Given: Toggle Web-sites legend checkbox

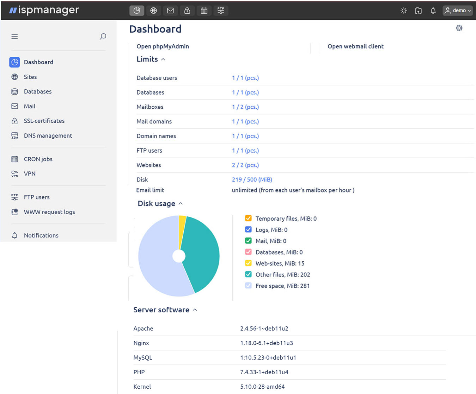Looking at the screenshot, I should [248, 263].
